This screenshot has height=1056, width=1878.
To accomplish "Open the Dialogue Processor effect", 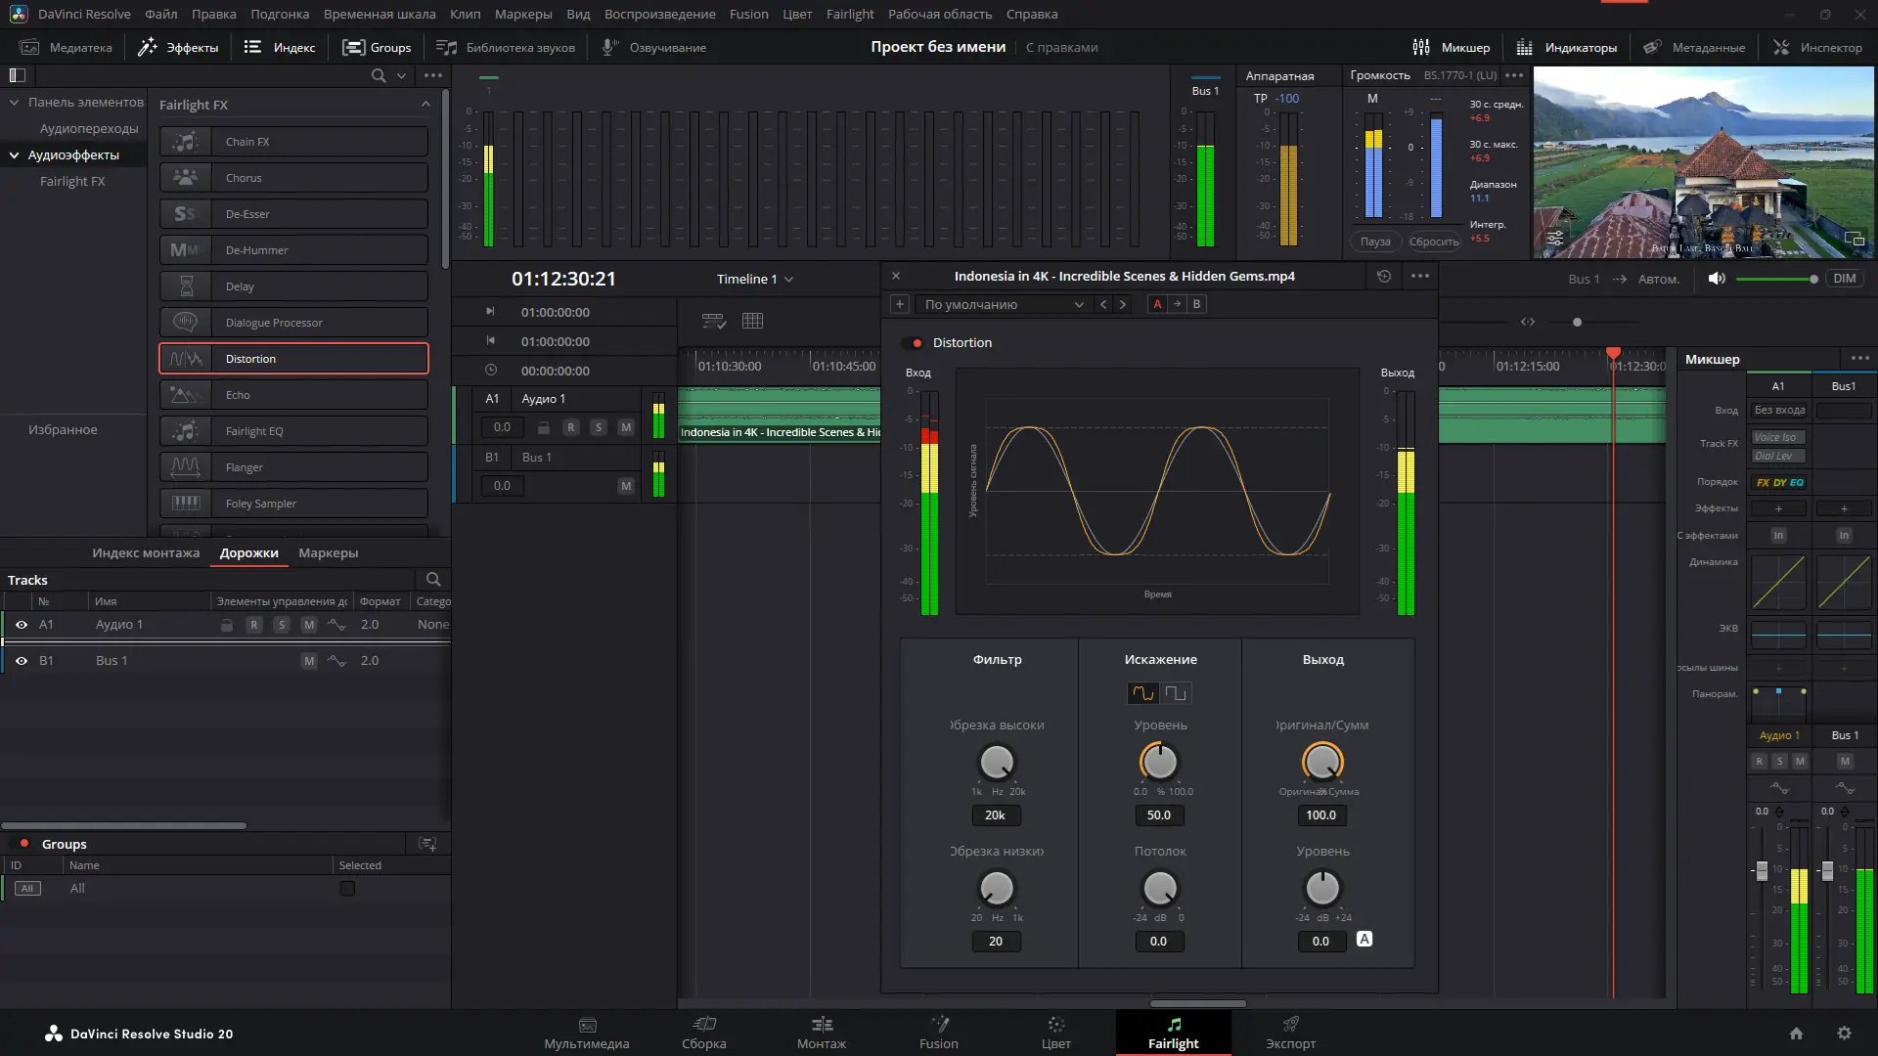I will point(292,322).
